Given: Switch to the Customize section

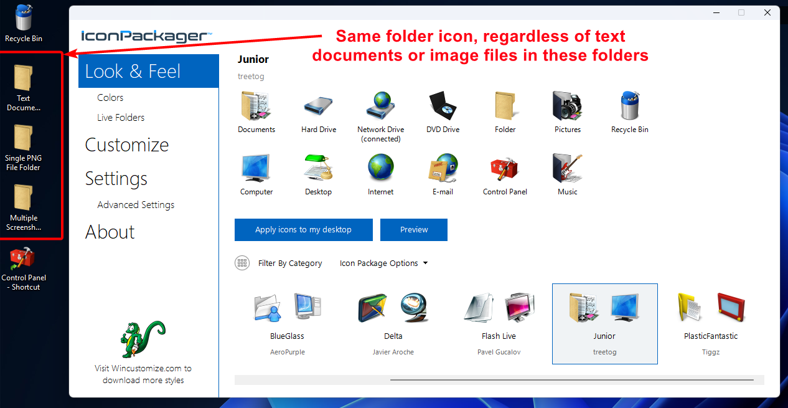Looking at the screenshot, I should [x=127, y=145].
